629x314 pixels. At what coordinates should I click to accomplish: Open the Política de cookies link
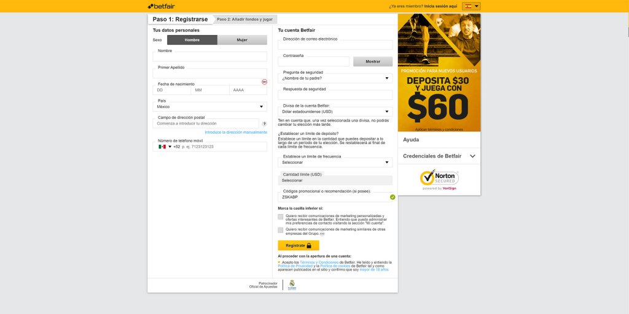coord(335,266)
